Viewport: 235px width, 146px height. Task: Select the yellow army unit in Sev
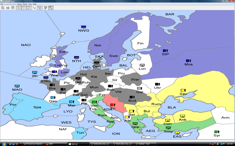(183, 90)
